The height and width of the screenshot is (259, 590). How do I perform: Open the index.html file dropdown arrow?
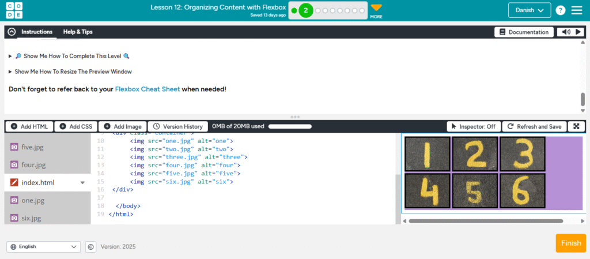click(x=82, y=183)
